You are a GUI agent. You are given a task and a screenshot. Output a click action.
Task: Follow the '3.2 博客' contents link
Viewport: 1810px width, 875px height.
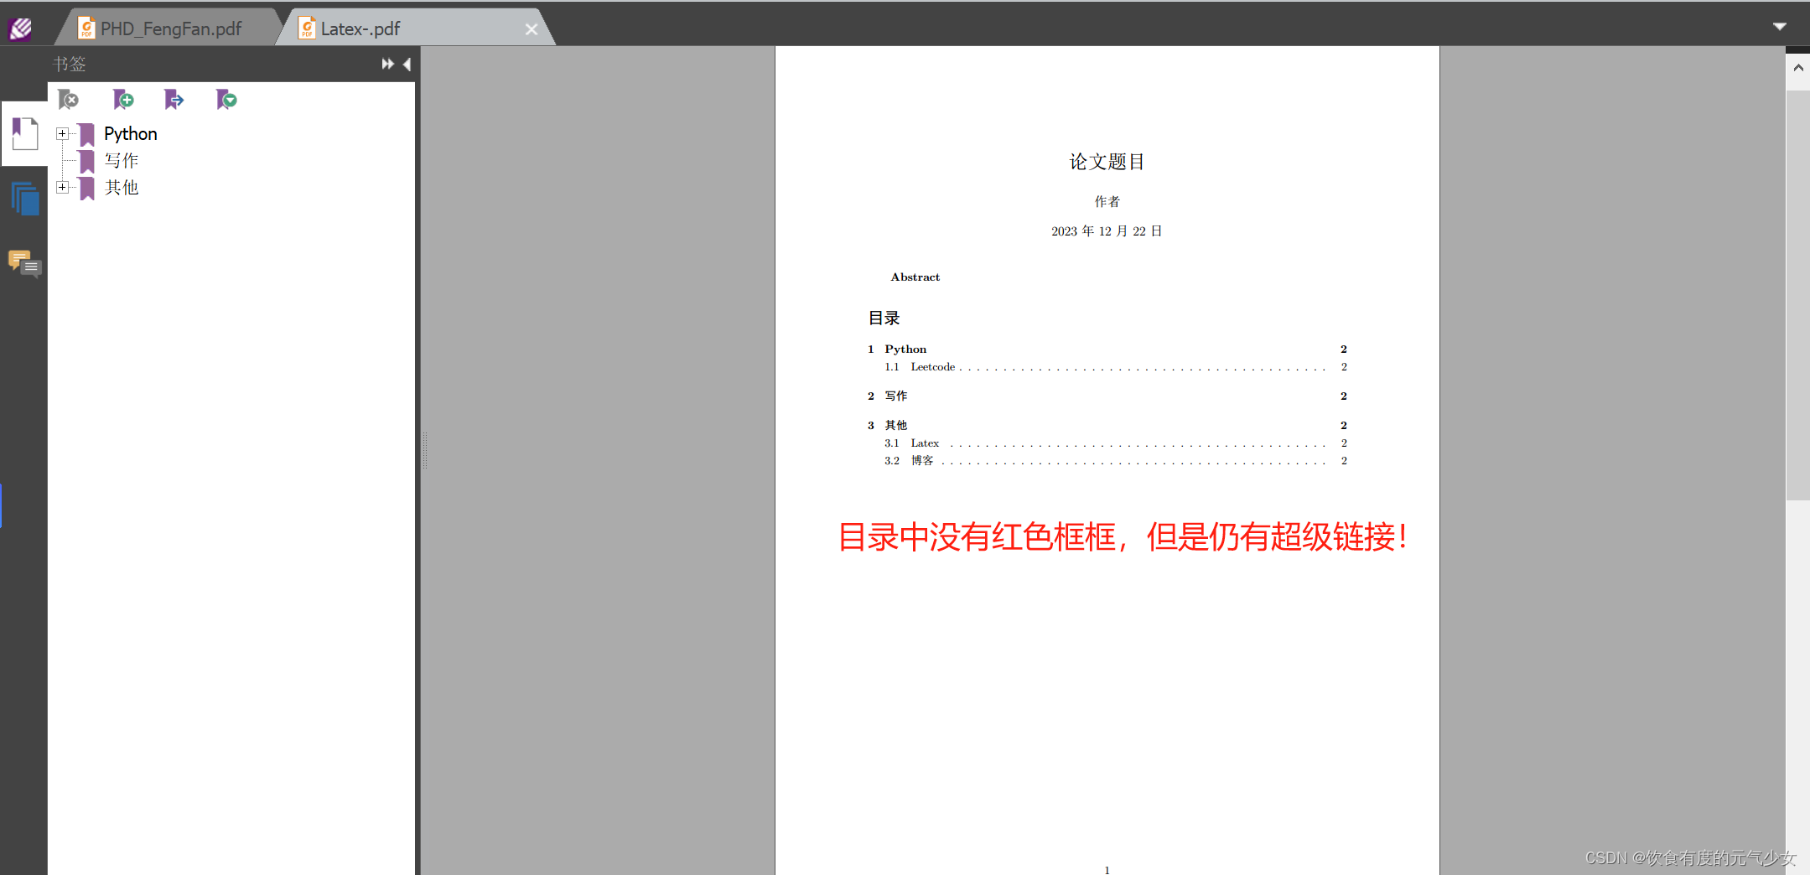1115,461
